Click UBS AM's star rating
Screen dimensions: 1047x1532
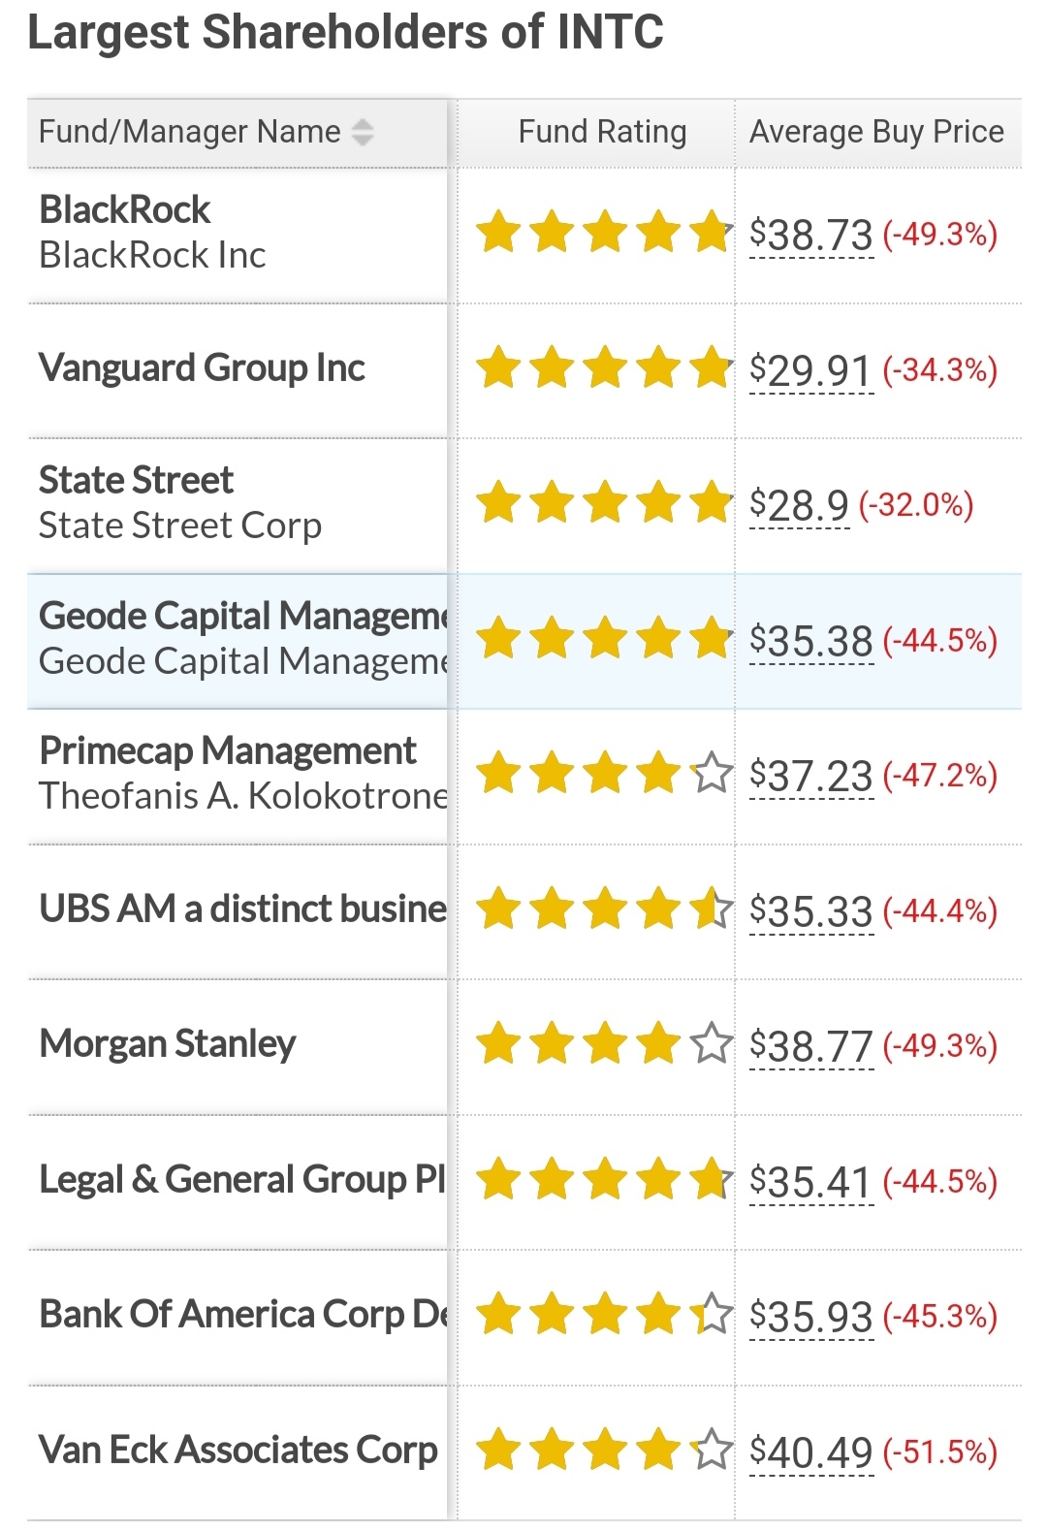click(x=603, y=910)
